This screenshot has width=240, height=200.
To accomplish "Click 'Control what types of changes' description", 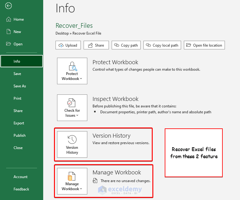I will [x=146, y=69].
